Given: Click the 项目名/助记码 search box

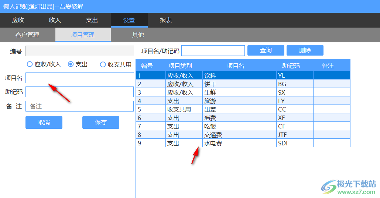Looking at the screenshot, I should (x=213, y=50).
